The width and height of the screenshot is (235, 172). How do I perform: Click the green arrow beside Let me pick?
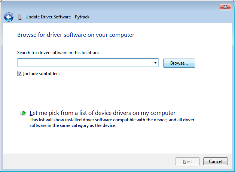coord(23,113)
